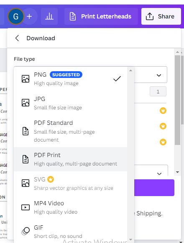
Task: Click the crown icon next to SVG
Action: [x=51, y=179]
